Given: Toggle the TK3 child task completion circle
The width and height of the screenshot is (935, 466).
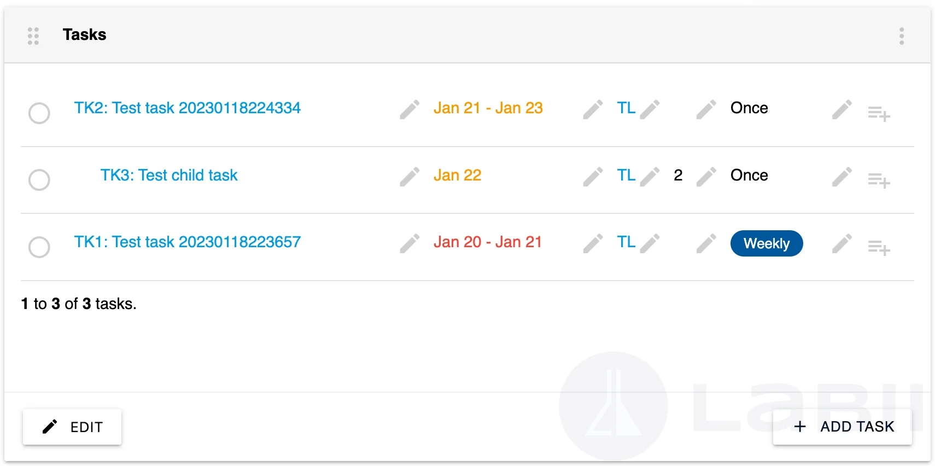Looking at the screenshot, I should pos(39,180).
